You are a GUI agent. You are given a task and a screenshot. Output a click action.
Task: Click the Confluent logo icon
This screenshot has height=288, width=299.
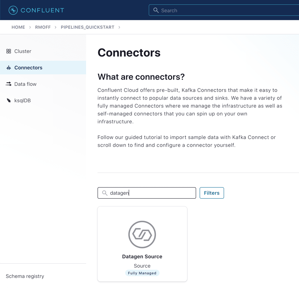click(13, 10)
